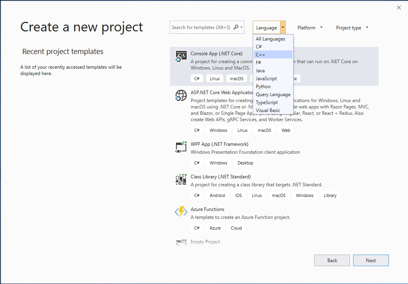Click the Library tag under Class Library
This screenshot has width=408, height=284.
(x=330, y=195)
